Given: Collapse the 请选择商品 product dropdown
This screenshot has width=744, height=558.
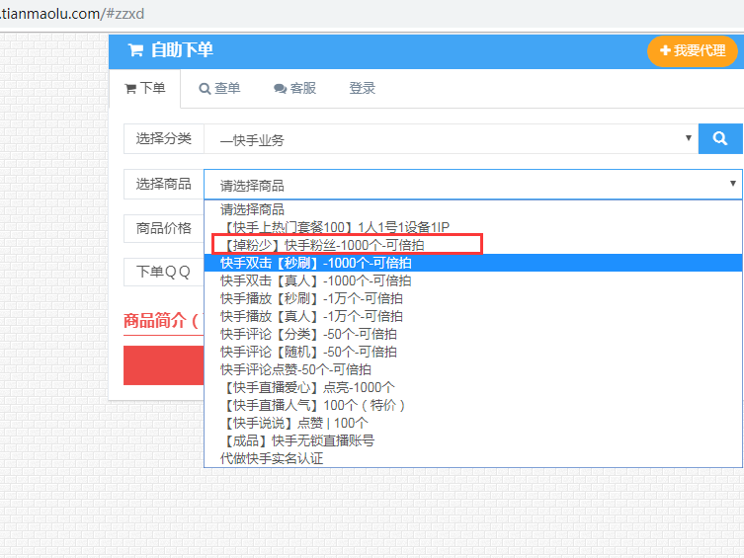Looking at the screenshot, I should pyautogui.click(x=472, y=185).
